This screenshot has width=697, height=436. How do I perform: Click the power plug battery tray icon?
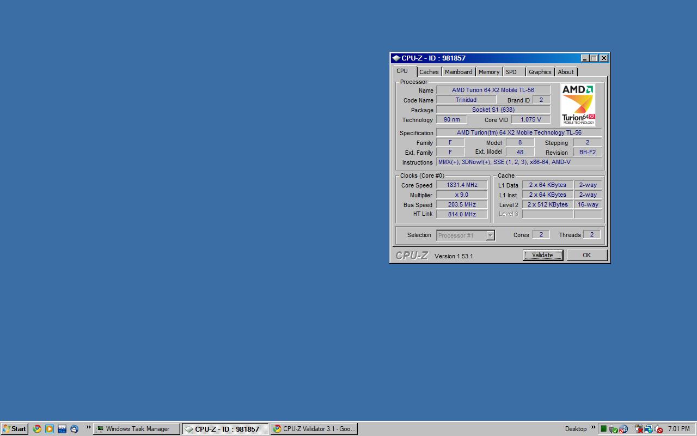click(639, 429)
